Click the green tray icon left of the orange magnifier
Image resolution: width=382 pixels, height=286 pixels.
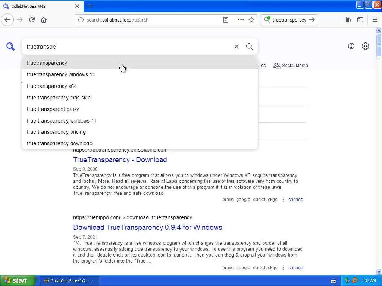347,280
